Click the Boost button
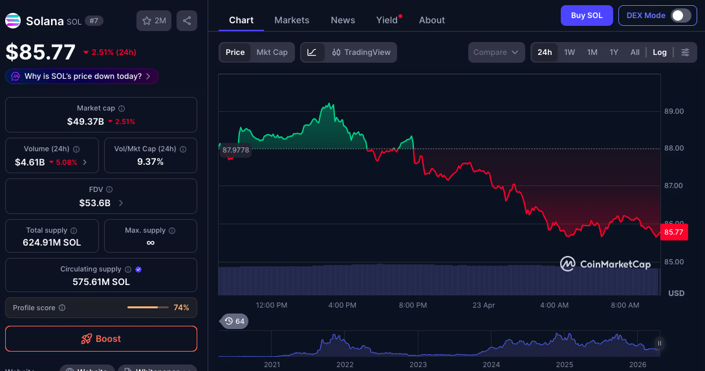The image size is (705, 371). click(x=101, y=339)
